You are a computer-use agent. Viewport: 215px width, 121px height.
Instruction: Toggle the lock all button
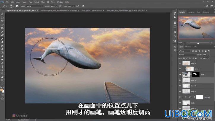pos(196,58)
